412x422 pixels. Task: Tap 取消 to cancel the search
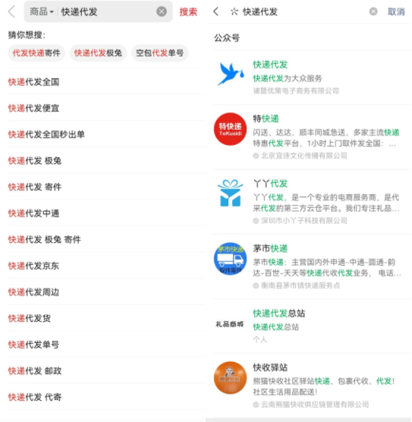(x=396, y=12)
